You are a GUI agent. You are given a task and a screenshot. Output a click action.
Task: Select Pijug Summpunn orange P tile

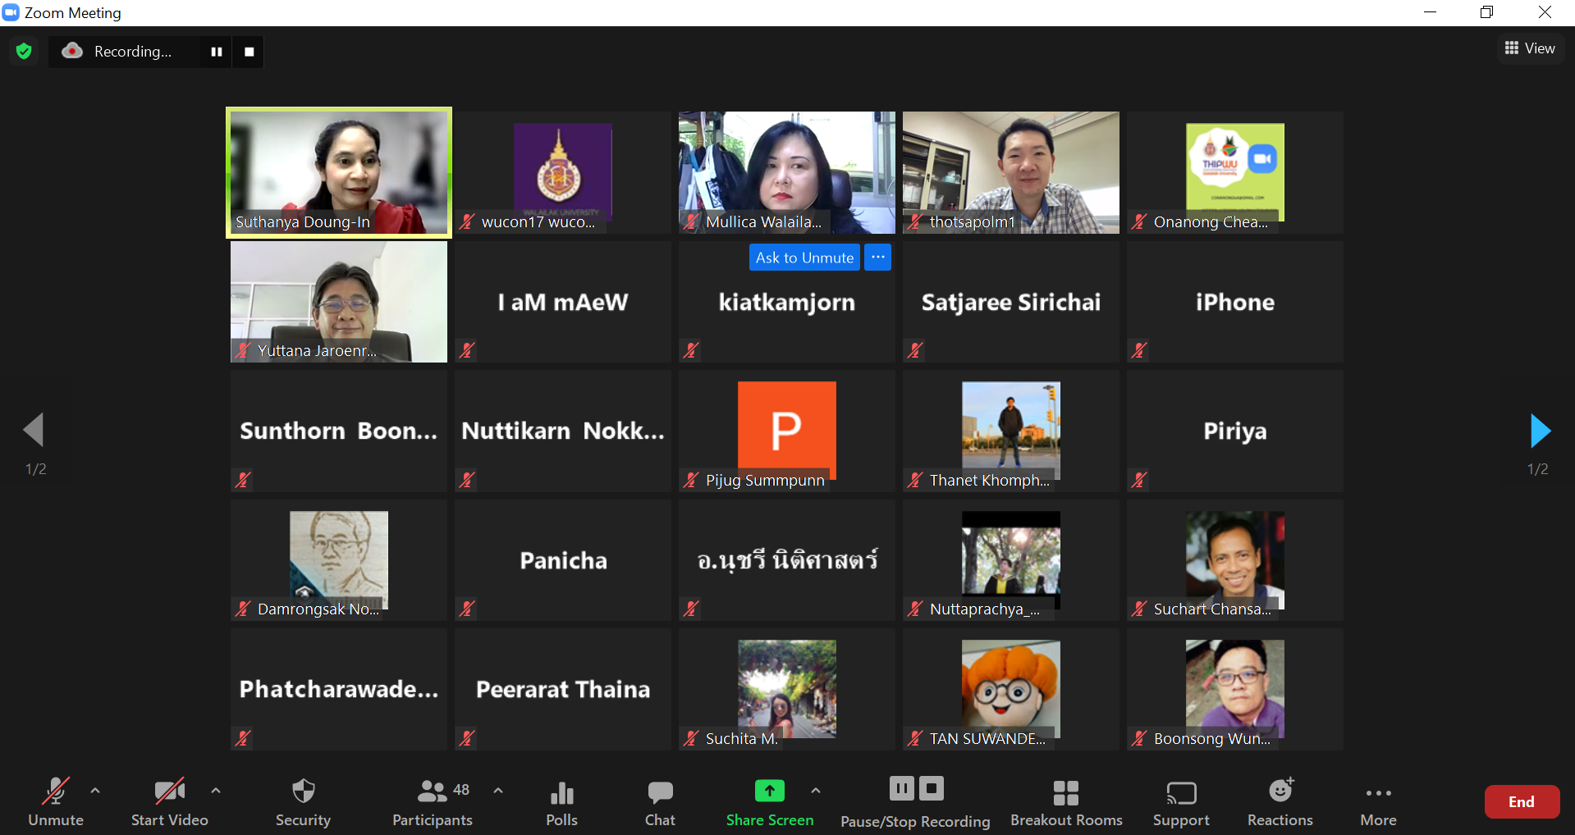787,431
